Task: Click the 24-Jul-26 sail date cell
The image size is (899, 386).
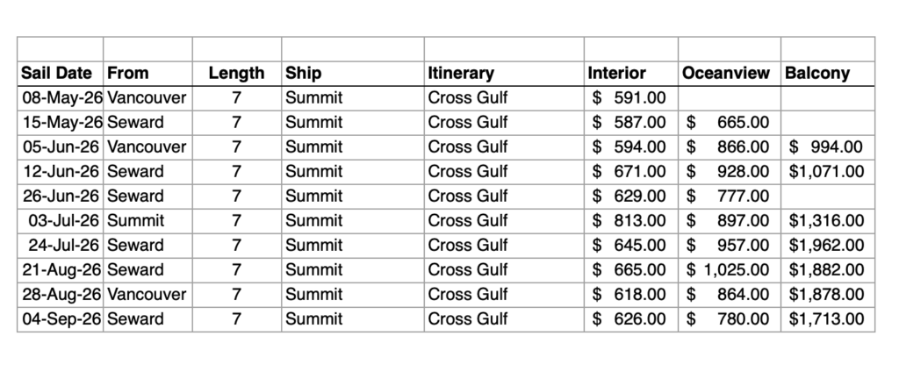Action: (61, 246)
